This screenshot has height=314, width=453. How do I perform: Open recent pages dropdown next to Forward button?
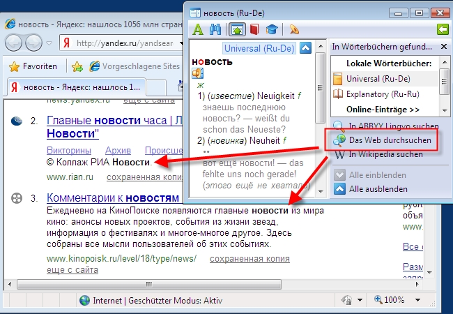click(49, 43)
